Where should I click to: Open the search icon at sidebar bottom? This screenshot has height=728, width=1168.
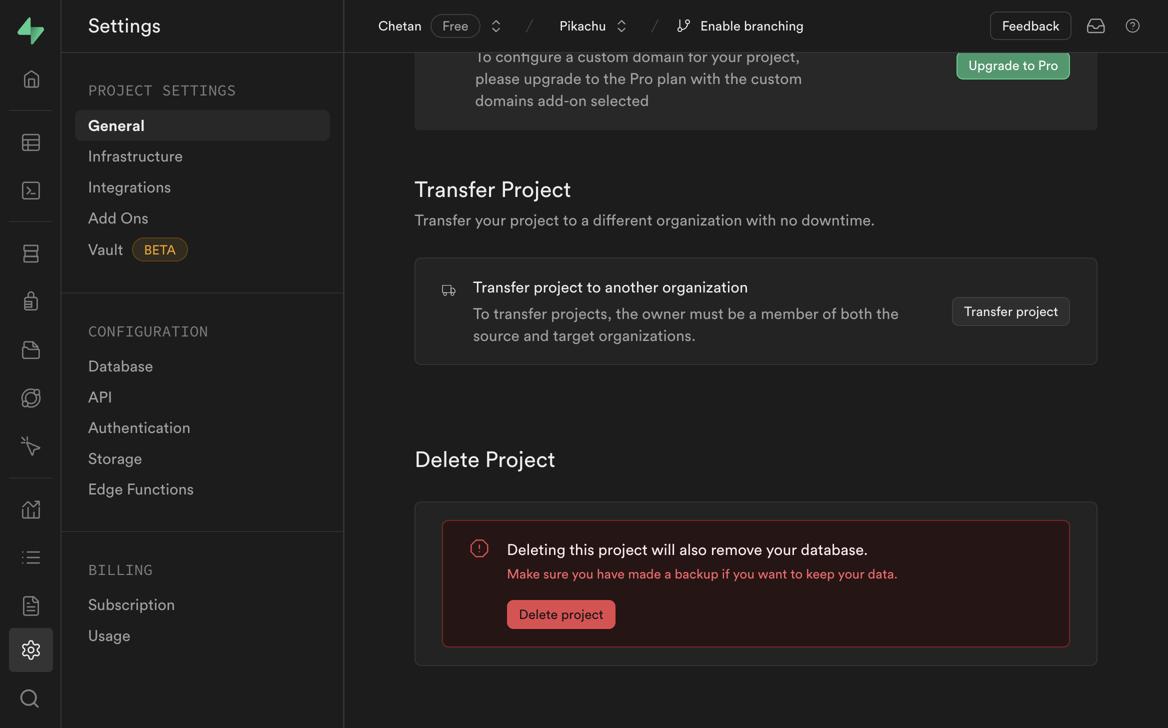point(29,698)
